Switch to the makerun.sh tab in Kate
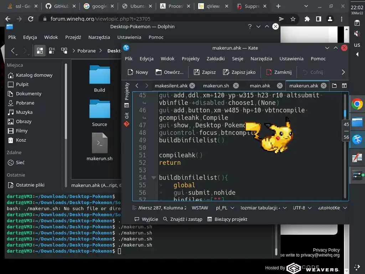Viewport: 365px width, 274px height. (216, 86)
